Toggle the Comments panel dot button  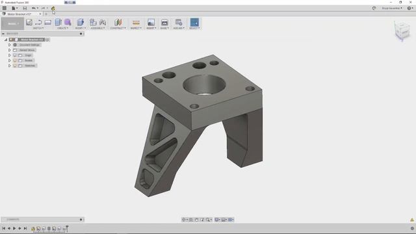click(81, 220)
